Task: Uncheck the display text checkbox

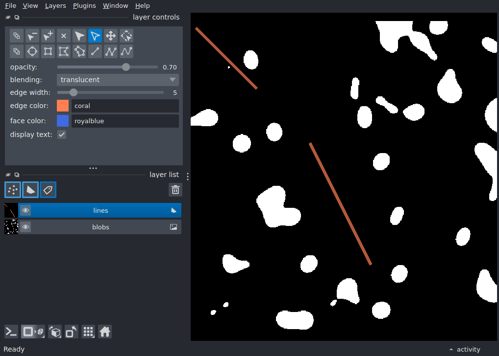Action: 62,134
